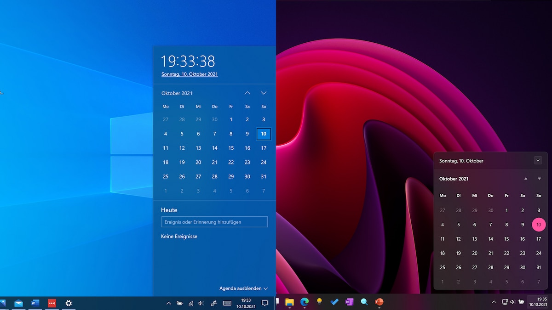Launch Microsoft Edge
552x310 pixels.
[304, 303]
